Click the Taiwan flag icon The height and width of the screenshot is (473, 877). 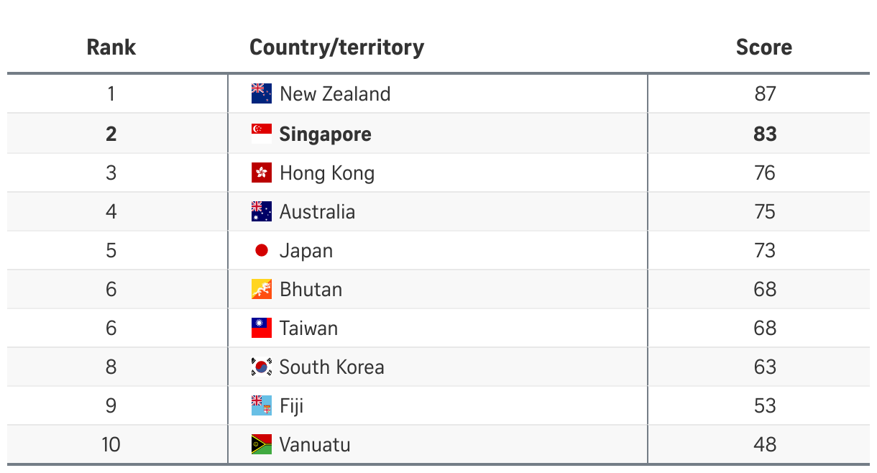click(261, 328)
